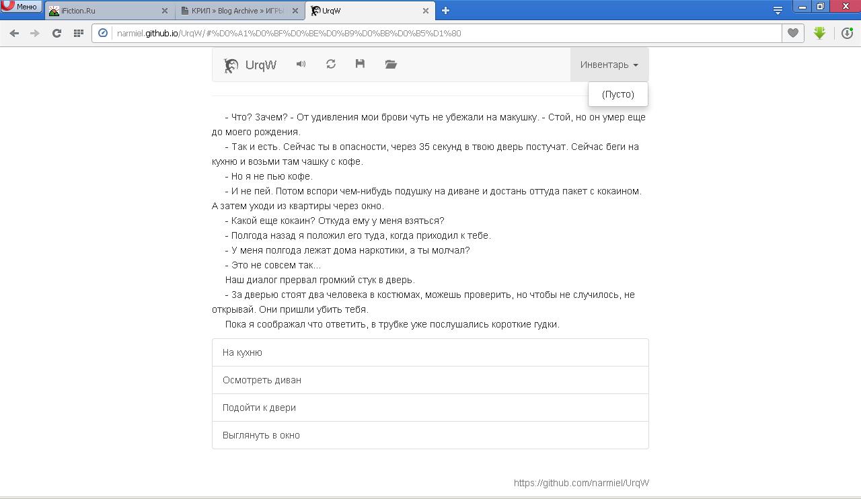Follow the github.com/narmiel/UrqW link
The image size is (861, 499).
pos(581,483)
